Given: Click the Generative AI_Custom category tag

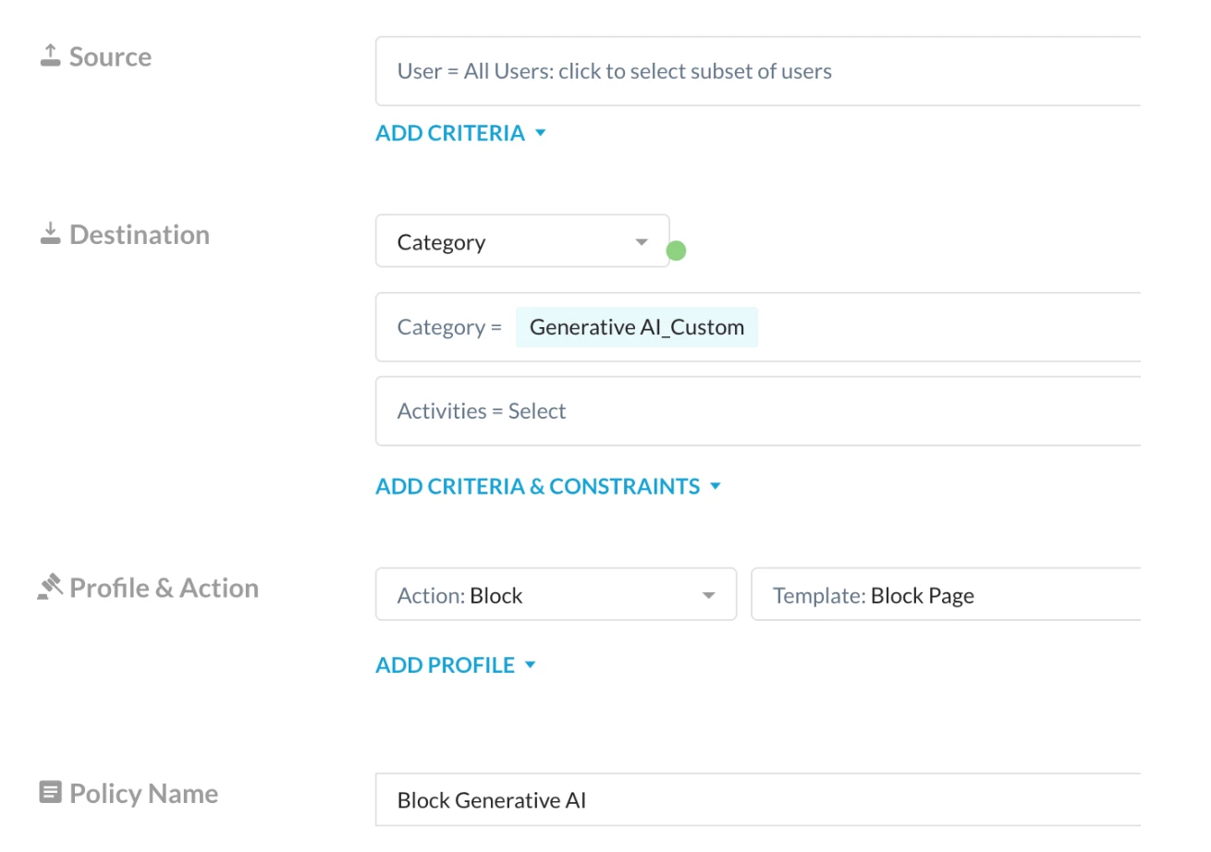Looking at the screenshot, I should click(637, 327).
